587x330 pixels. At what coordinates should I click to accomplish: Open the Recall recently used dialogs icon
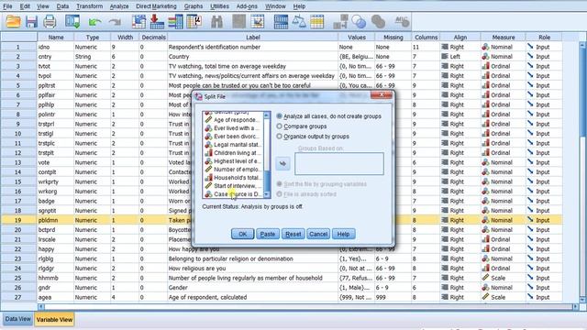click(x=72, y=22)
